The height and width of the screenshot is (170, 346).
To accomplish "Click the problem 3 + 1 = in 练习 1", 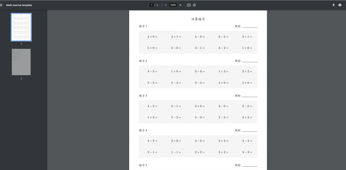I will pyautogui.click(x=247, y=37).
